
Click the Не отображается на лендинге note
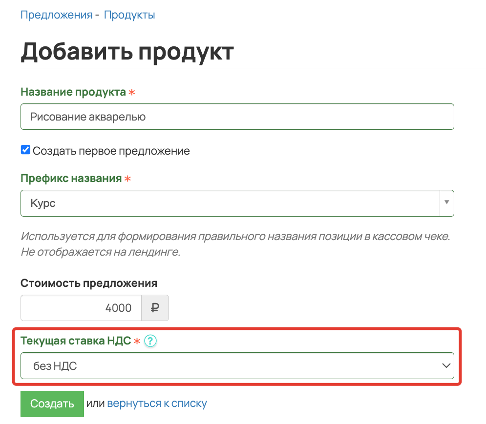pyautogui.click(x=101, y=252)
